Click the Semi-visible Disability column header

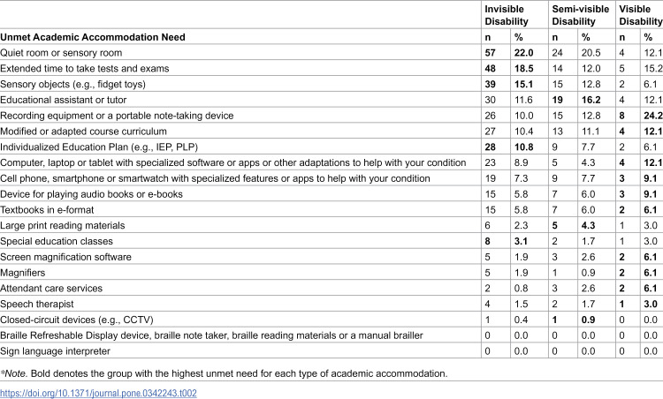click(581, 15)
